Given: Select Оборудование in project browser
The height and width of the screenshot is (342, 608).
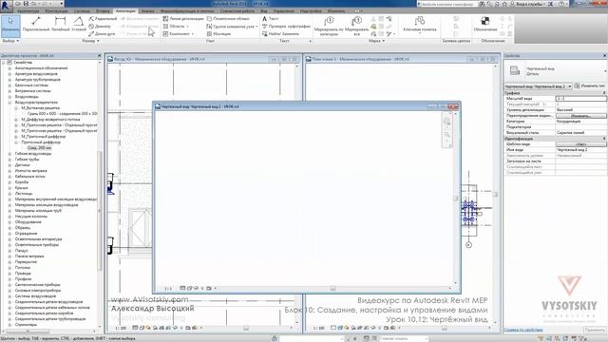Looking at the screenshot, I should coord(28,221).
